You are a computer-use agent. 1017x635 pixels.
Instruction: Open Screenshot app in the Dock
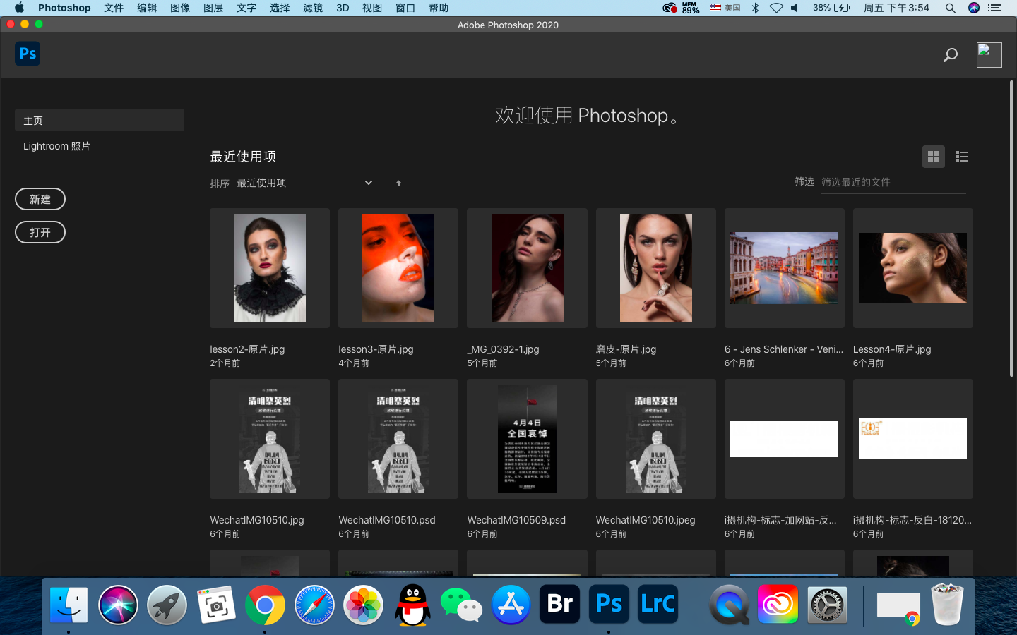click(x=216, y=605)
